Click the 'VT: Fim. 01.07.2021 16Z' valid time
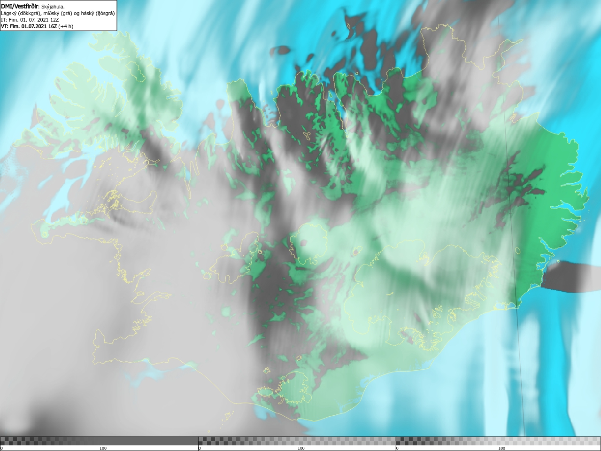The height and width of the screenshot is (451, 601). coord(29,26)
